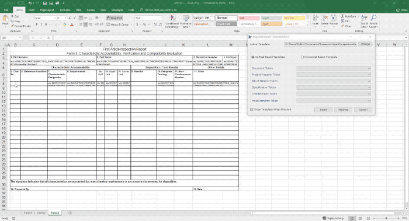Image resolution: width=409 pixels, height=221 pixels.
Task: Center cell text horizontally
Action: click(x=85, y=24)
